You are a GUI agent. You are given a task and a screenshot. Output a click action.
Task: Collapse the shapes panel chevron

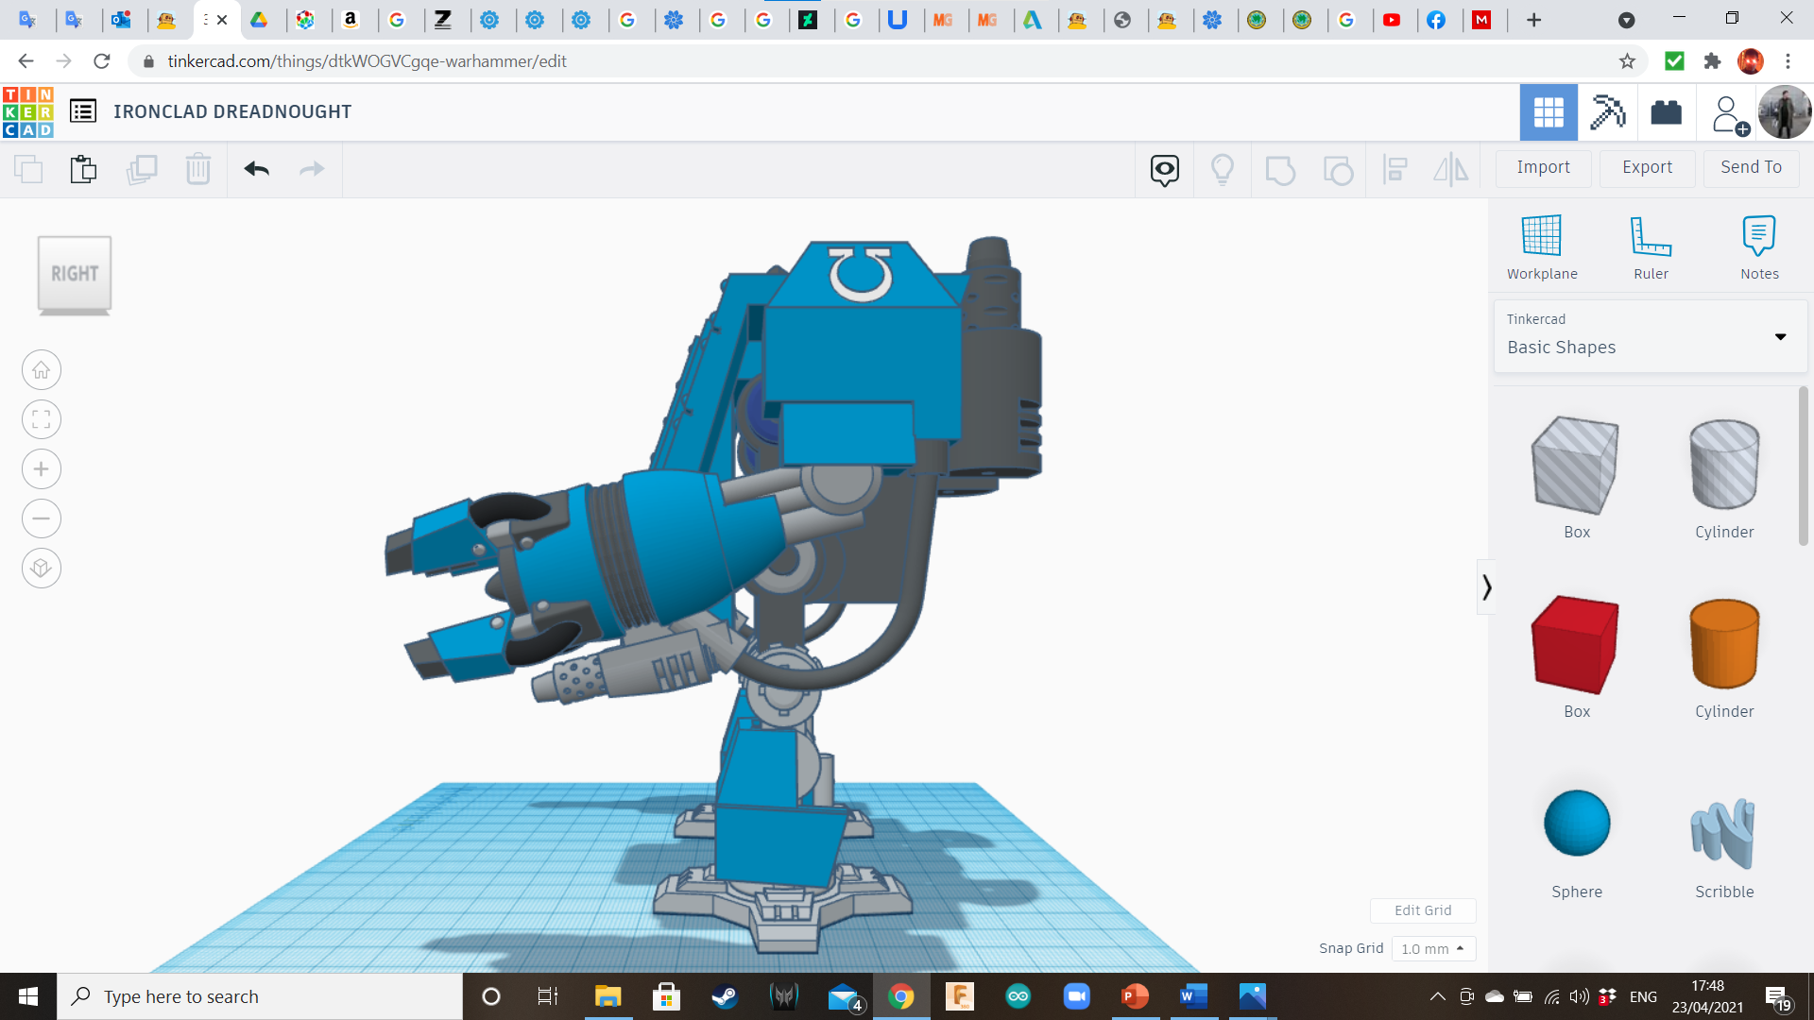click(1486, 587)
